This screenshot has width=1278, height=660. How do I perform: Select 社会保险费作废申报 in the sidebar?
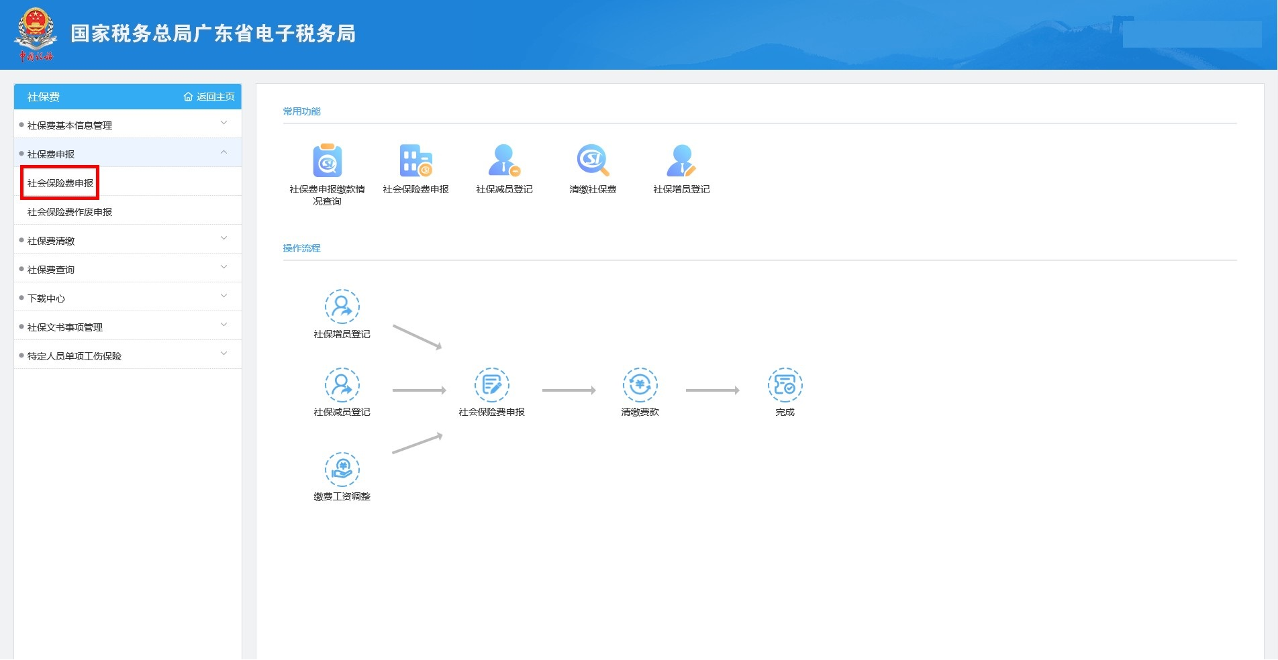point(70,212)
